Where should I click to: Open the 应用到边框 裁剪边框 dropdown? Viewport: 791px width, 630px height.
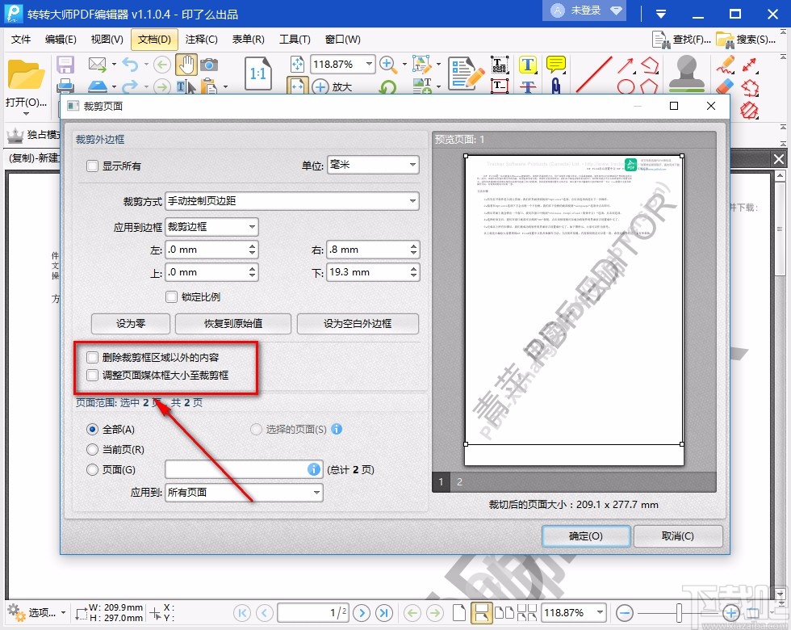coord(211,227)
